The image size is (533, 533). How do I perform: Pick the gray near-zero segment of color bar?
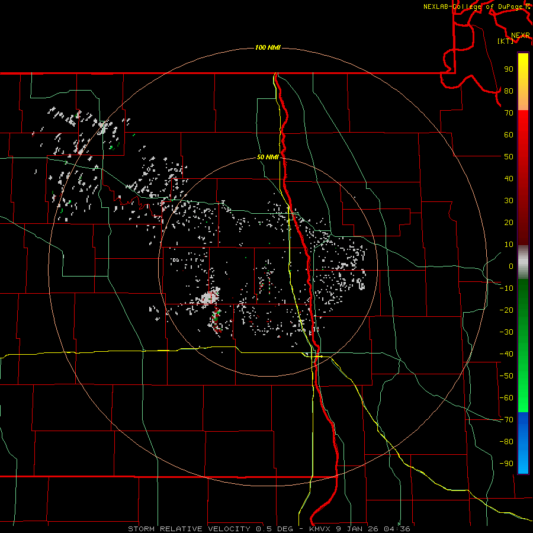(x=523, y=262)
